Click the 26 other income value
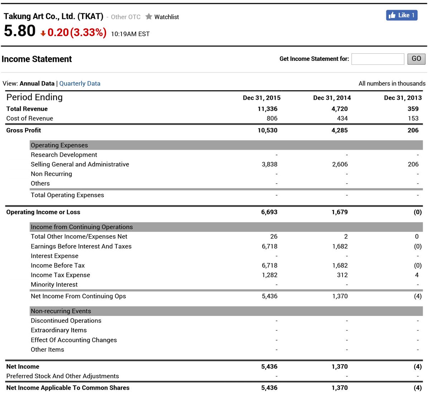Viewport: 430px width, 400px height. tap(274, 236)
